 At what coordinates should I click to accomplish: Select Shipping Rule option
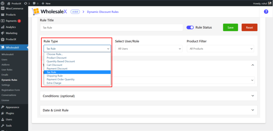pos(77,76)
